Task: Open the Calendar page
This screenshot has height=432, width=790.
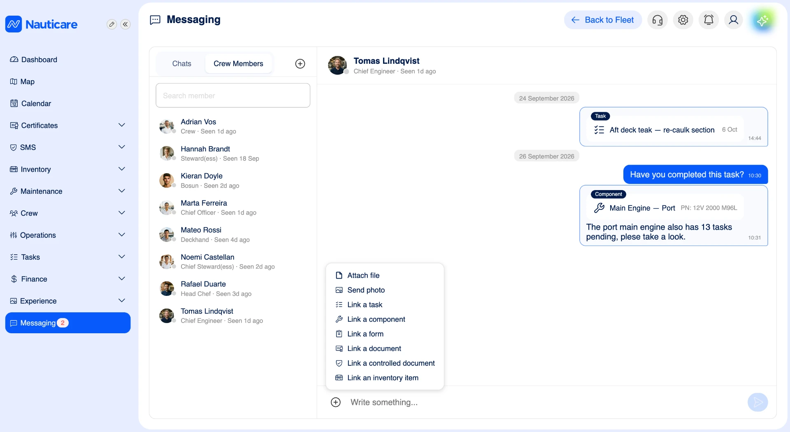Action: (x=68, y=104)
